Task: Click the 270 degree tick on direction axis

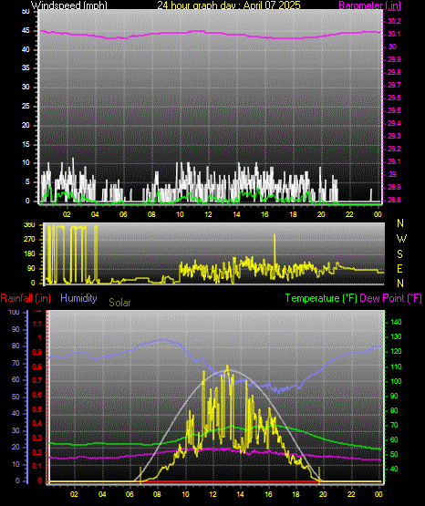Action: pyautogui.click(x=30, y=240)
